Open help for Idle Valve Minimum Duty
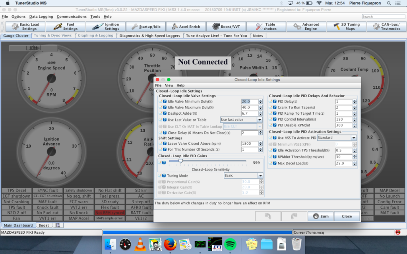The height and width of the screenshot is (254, 407). click(165, 101)
